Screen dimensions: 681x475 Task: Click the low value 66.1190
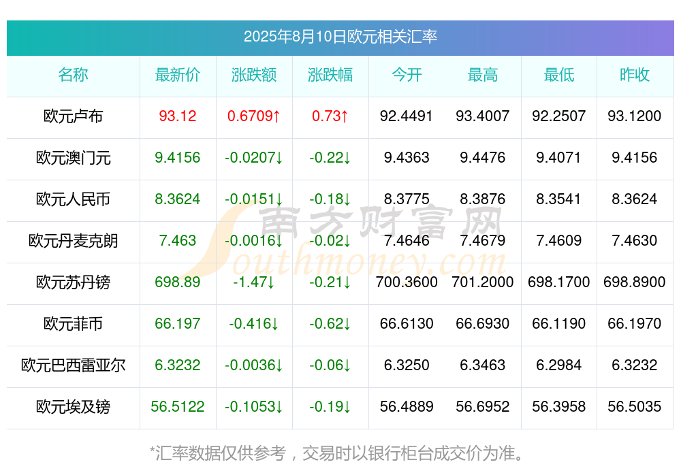[559, 323]
